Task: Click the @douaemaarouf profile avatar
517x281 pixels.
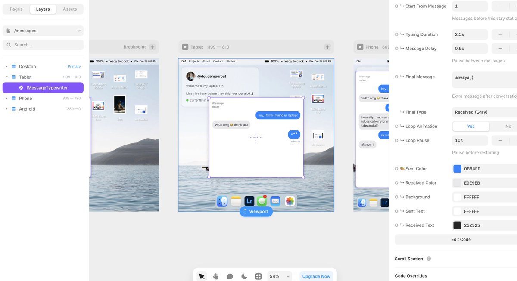Action: coord(190,76)
